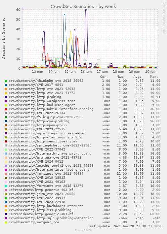Click legend entry crowdsecurity/http-sap-interface-probing
Viewport: 167px width, 234px height.
tap(49, 170)
